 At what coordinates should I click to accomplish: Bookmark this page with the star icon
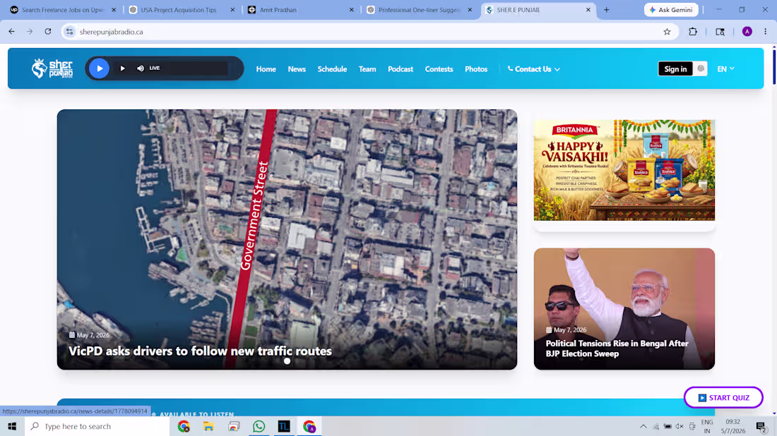coord(667,32)
